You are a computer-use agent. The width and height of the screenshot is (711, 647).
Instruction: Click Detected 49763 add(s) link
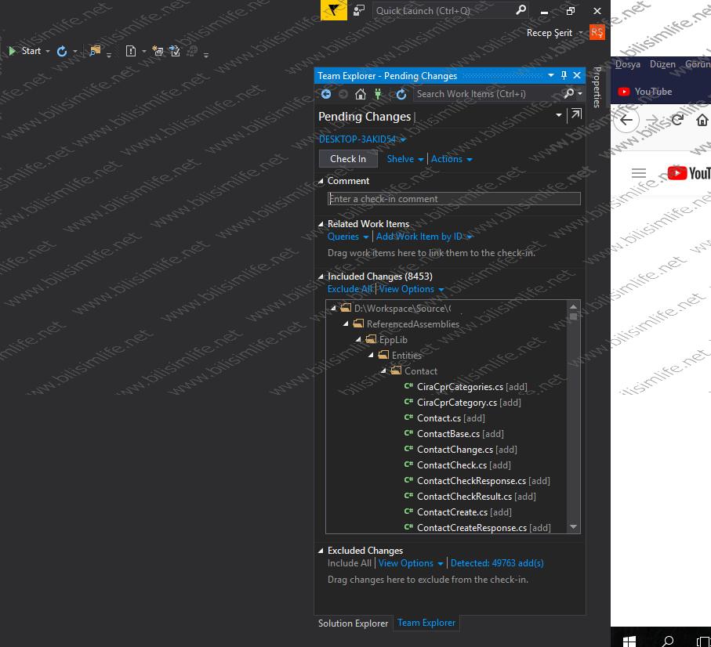point(497,563)
